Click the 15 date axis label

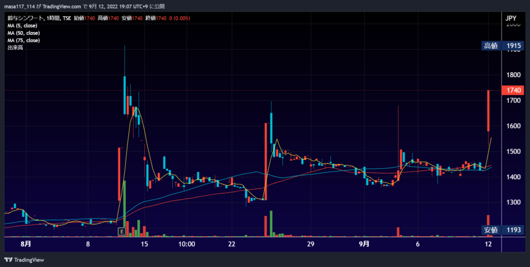[144, 244]
